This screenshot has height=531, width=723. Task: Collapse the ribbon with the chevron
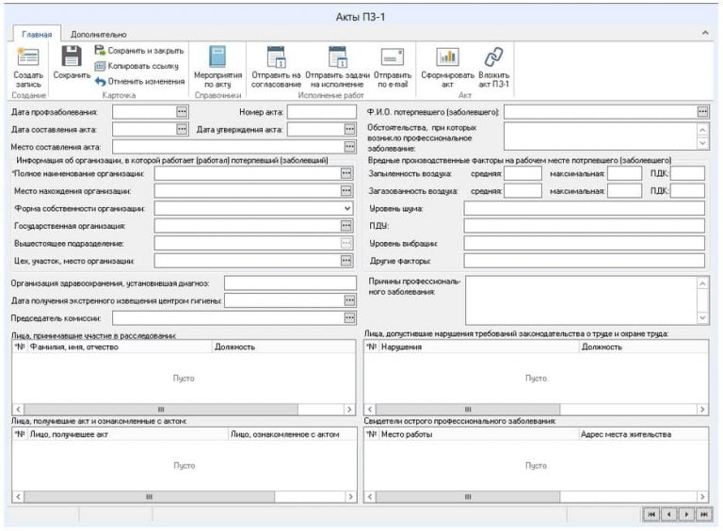coord(705,33)
